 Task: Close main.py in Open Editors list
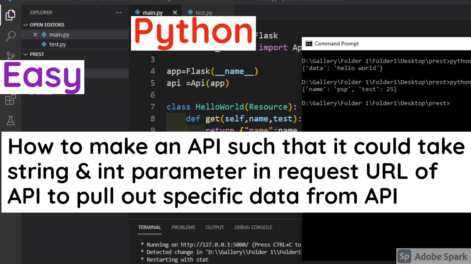click(x=35, y=34)
